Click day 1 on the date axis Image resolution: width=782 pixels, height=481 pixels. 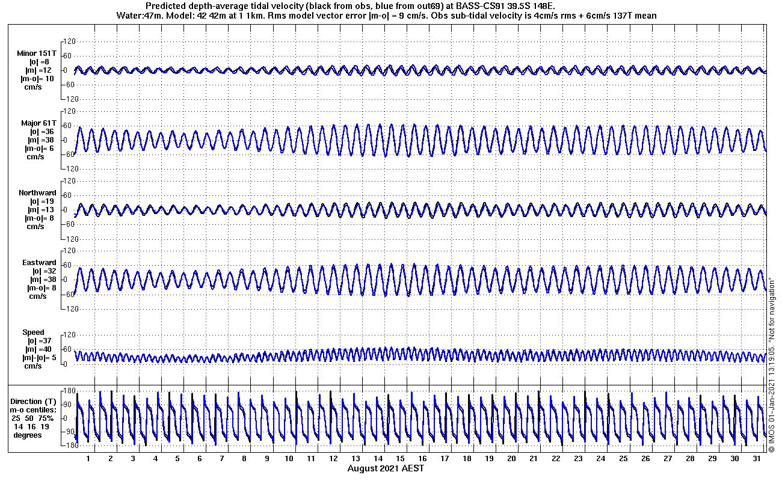88,459
